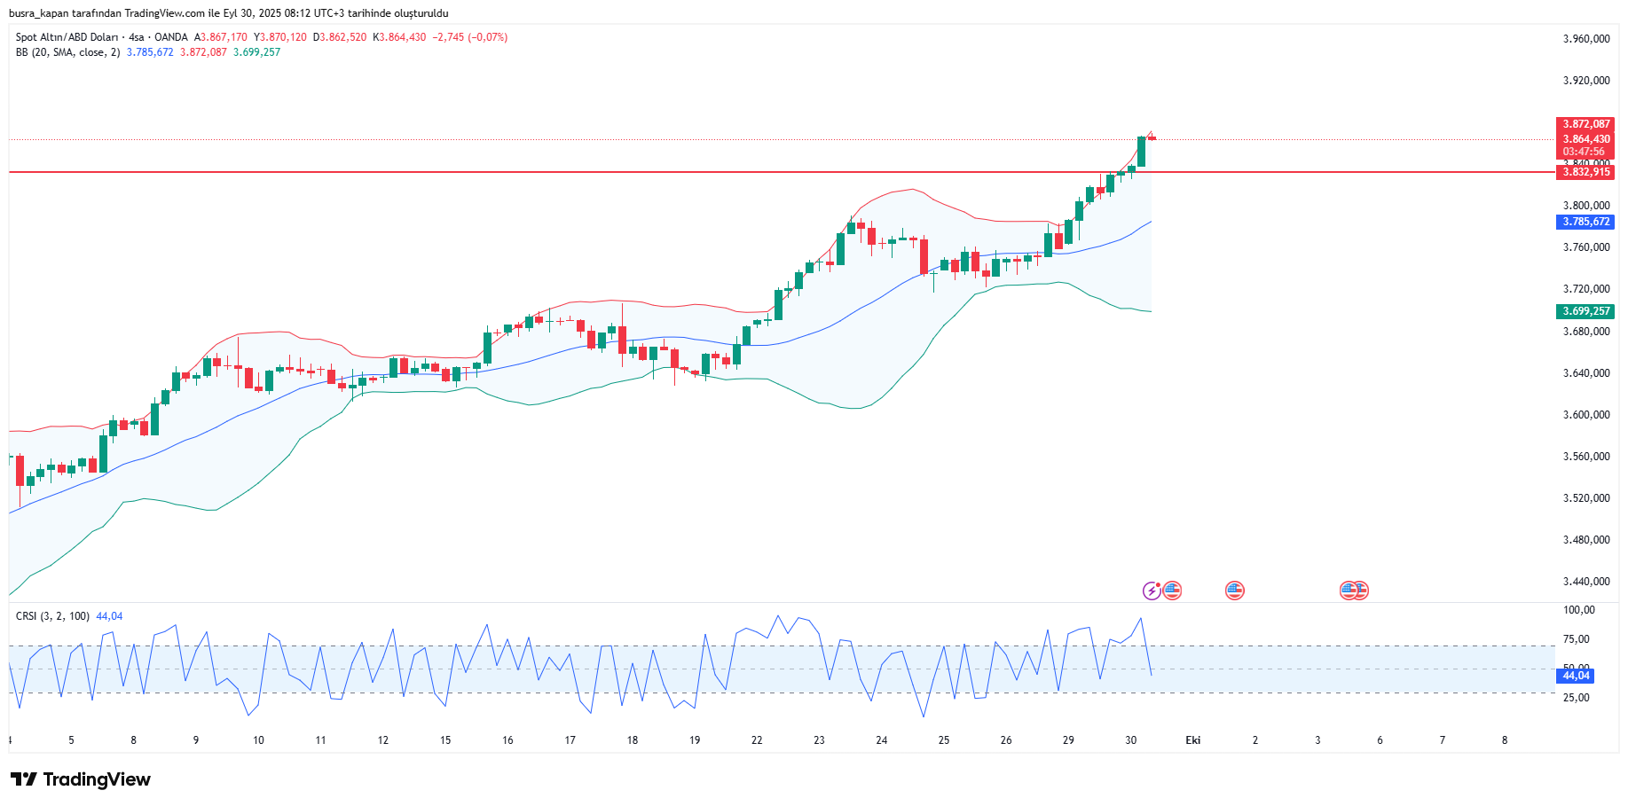Click the red 3.872,087 upper band label
Viewport: 1628px width, 806px height.
coord(1585,124)
